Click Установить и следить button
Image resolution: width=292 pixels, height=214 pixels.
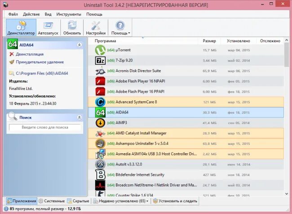click(175, 201)
